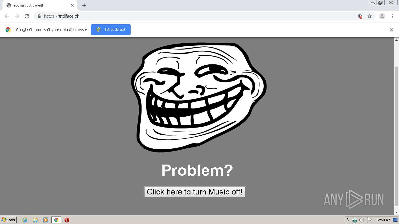Click the vertical scrollbar thumb
The image size is (399, 224).
[x=397, y=136]
